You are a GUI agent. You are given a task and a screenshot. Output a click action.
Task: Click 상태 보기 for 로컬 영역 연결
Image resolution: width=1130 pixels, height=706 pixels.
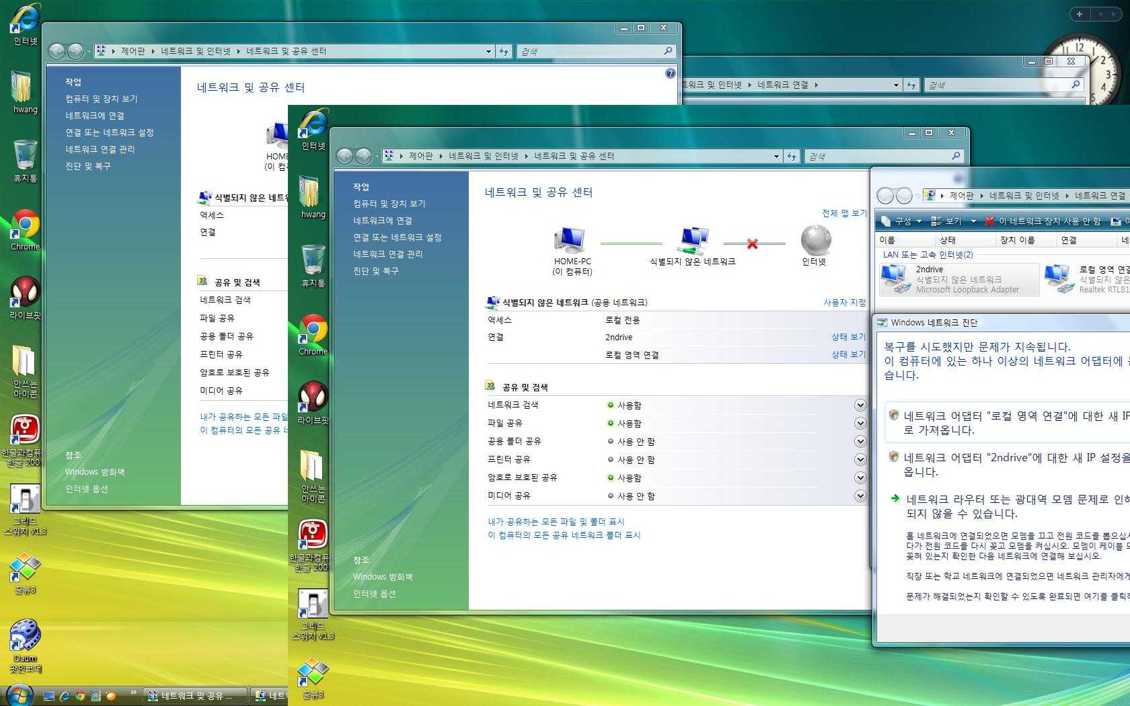tap(849, 354)
